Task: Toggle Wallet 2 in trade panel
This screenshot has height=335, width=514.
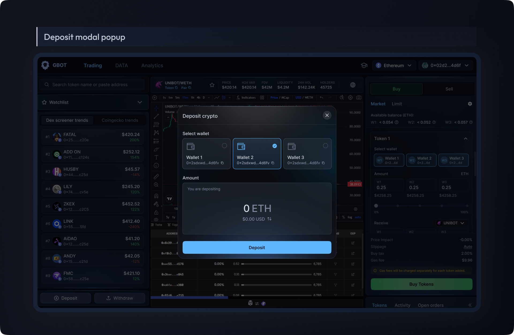Action: tap(421, 160)
